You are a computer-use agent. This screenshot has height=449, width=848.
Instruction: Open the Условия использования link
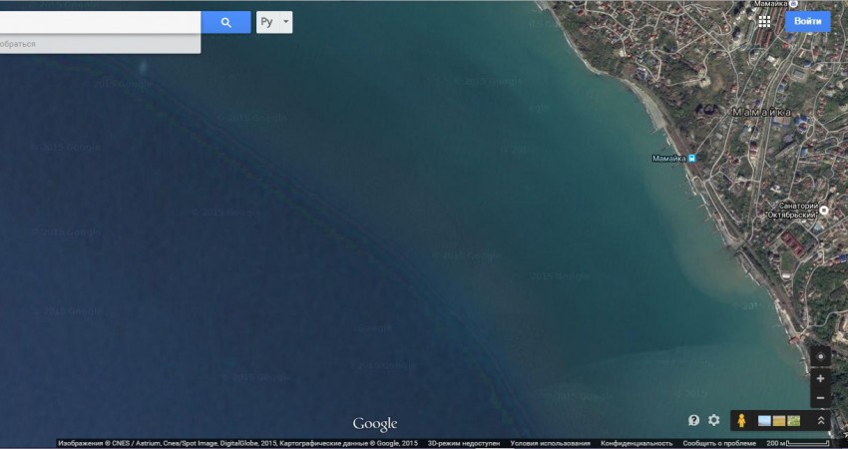tap(550, 443)
